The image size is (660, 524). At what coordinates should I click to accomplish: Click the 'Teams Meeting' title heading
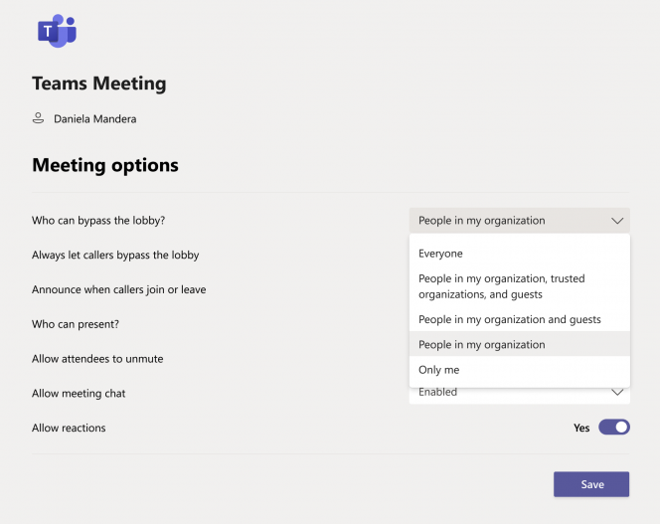coord(99,84)
